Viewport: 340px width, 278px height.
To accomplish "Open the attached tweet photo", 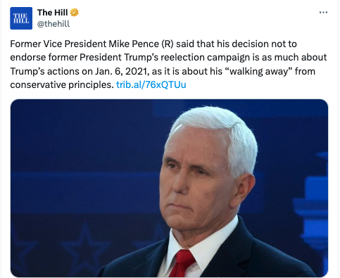I will pos(169,188).
